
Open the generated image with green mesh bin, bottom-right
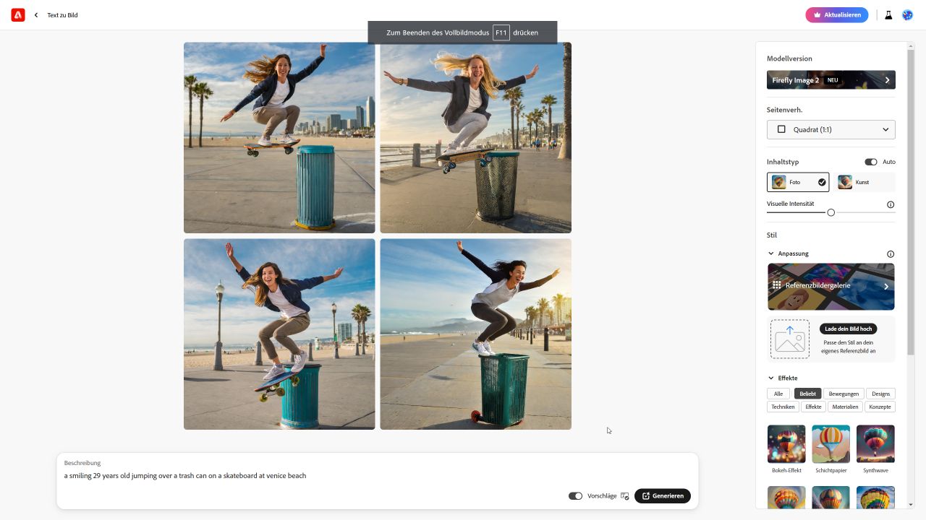[x=475, y=334]
